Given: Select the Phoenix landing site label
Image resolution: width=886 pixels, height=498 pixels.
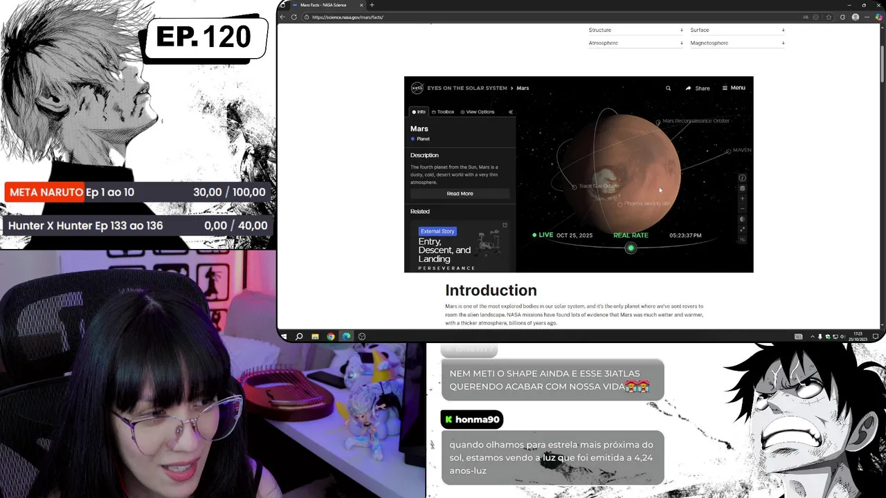Looking at the screenshot, I should (x=647, y=204).
